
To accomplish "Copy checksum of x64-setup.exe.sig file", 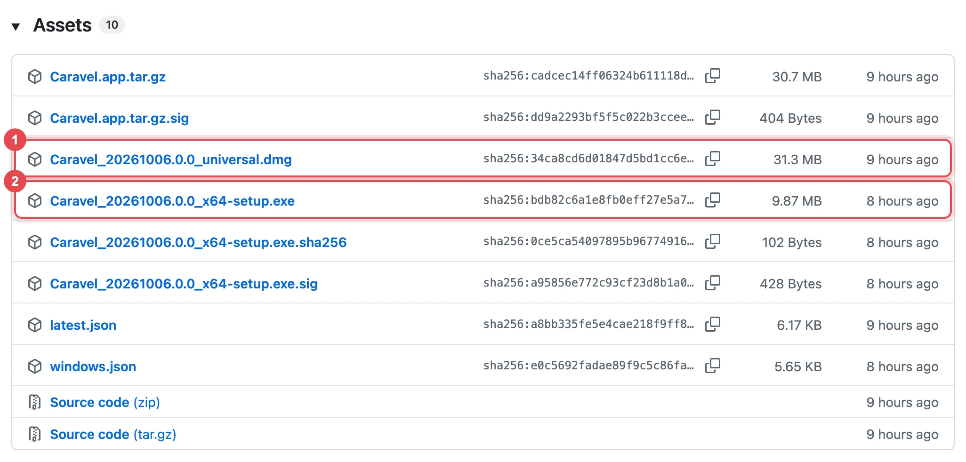I will click(x=713, y=283).
